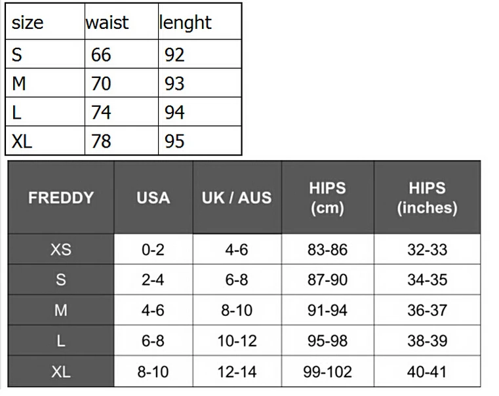This screenshot has width=499, height=396.
Task: Click the 99-102 hips cm value
Action: (327, 372)
